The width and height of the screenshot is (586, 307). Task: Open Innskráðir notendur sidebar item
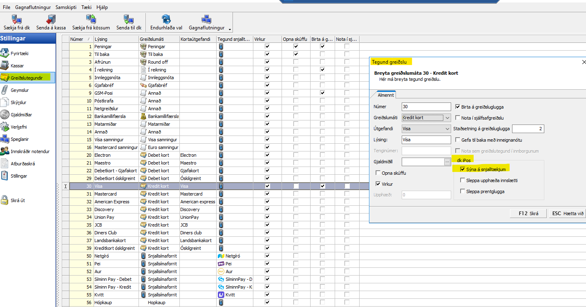pos(30,151)
